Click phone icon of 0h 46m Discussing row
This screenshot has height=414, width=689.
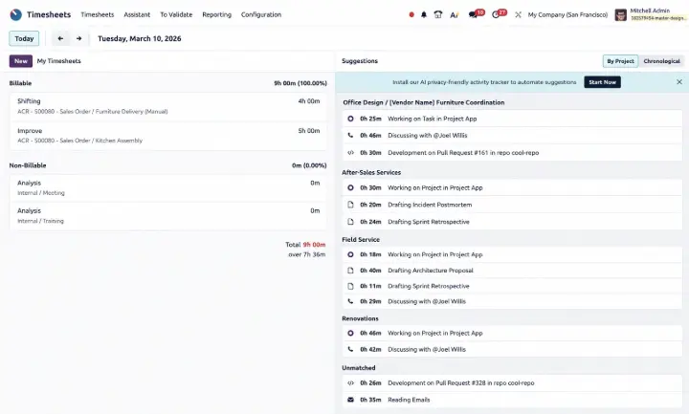[x=350, y=135]
